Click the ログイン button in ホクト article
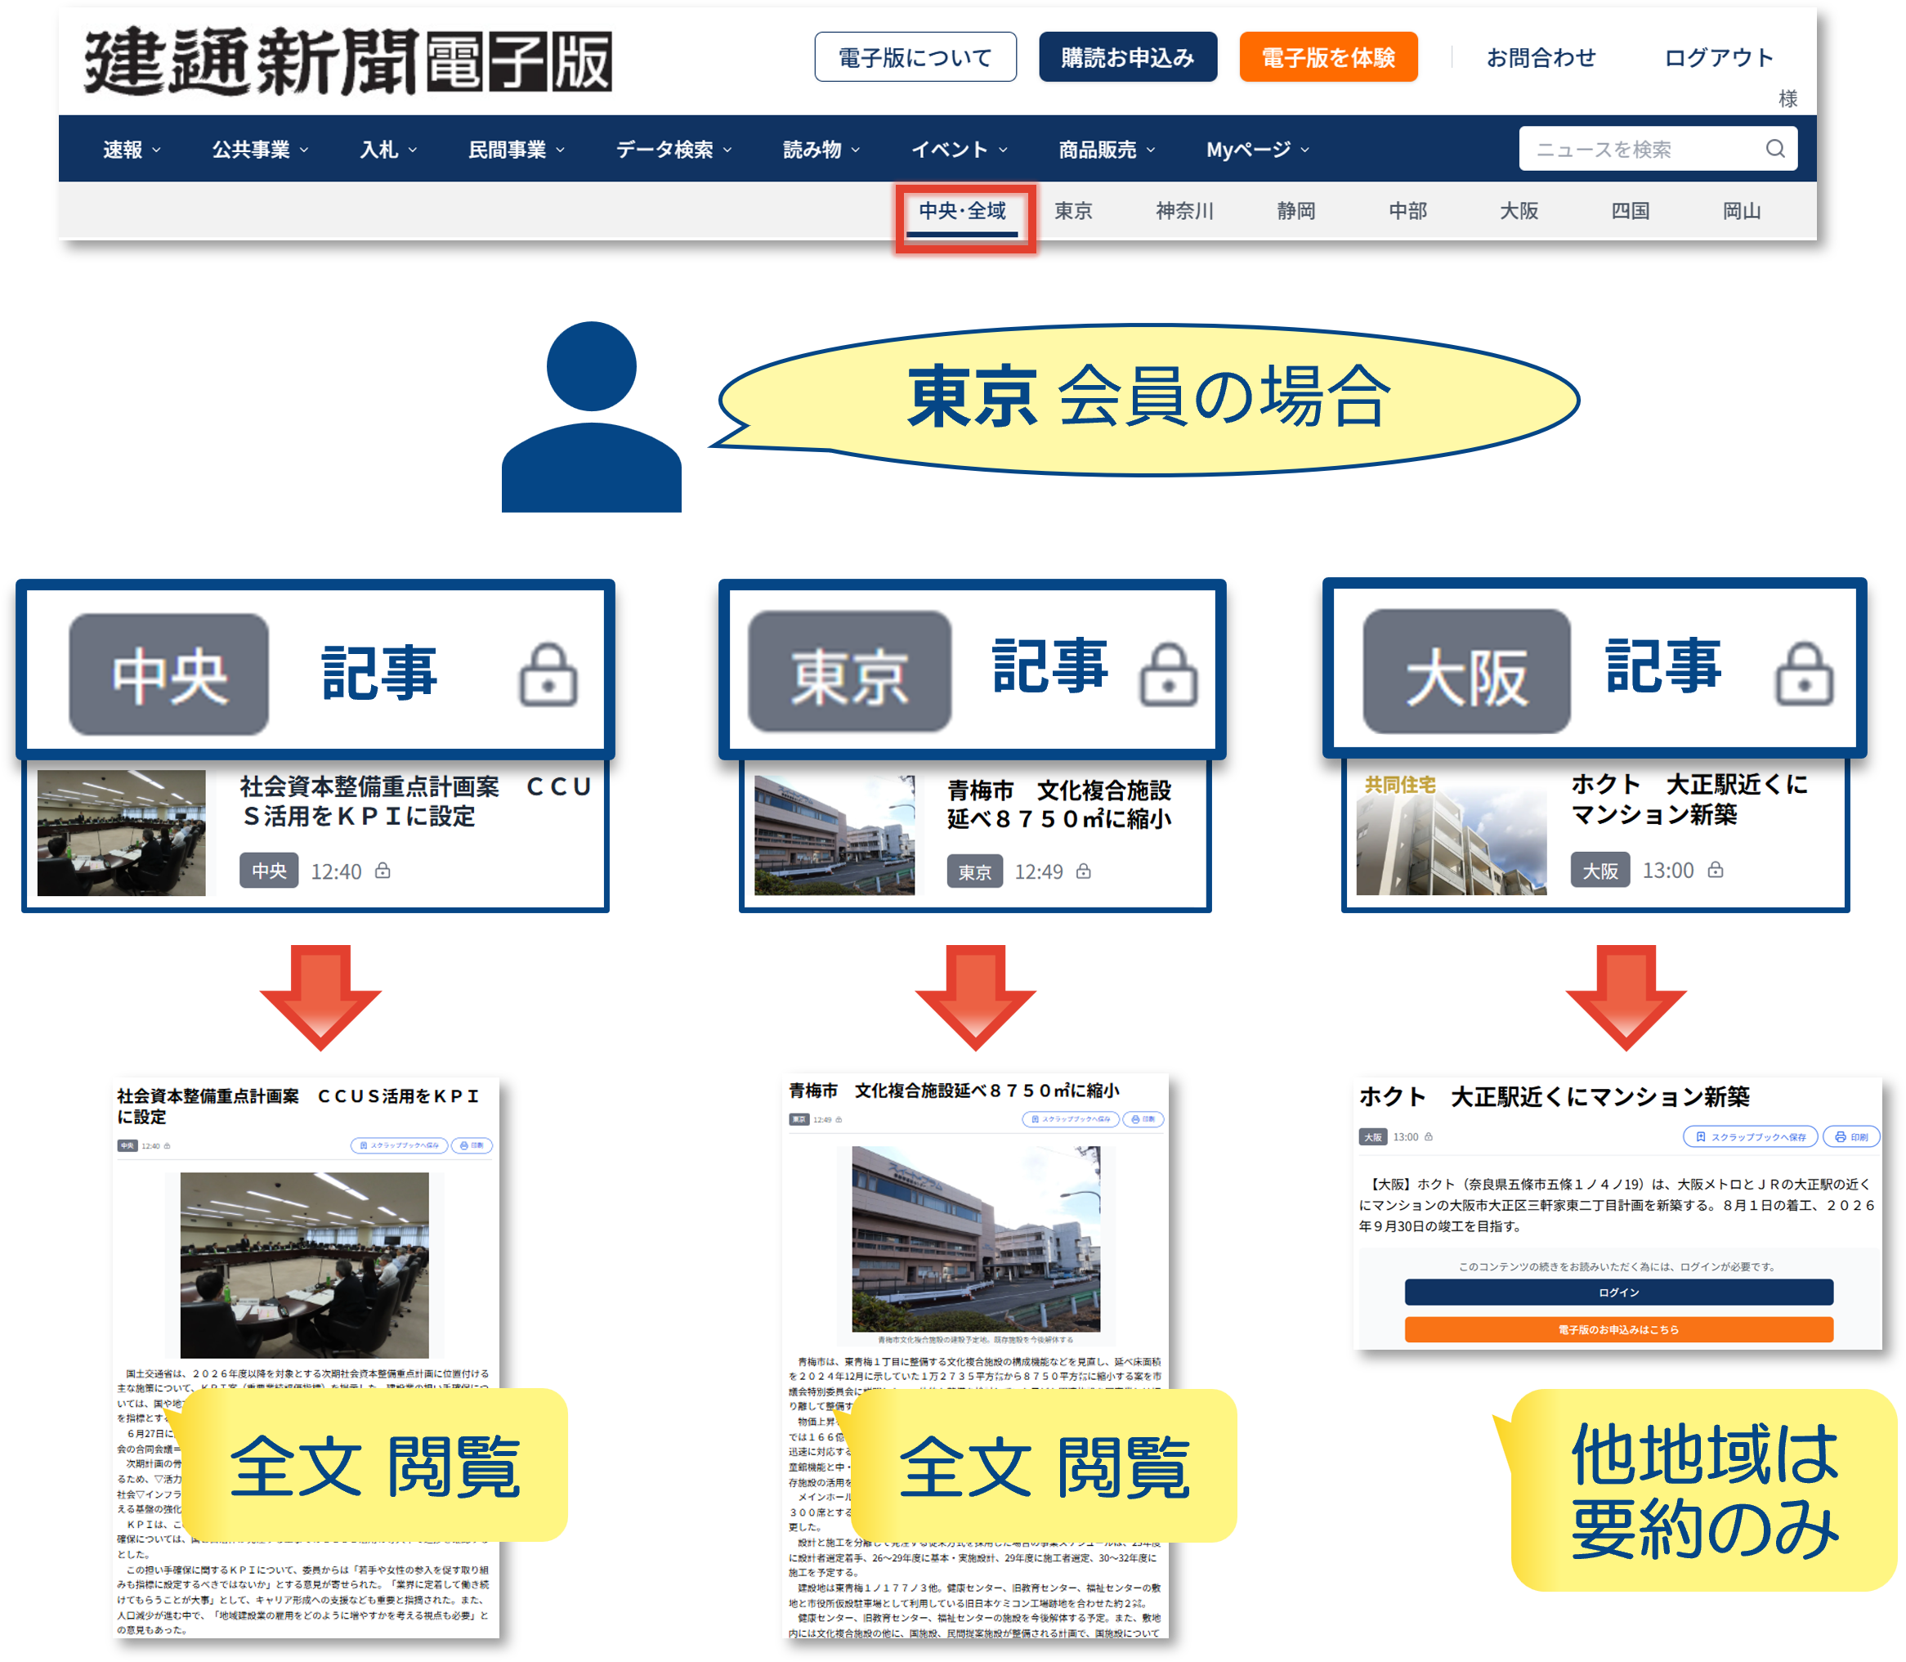The image size is (1906, 1662). coord(1618,1292)
